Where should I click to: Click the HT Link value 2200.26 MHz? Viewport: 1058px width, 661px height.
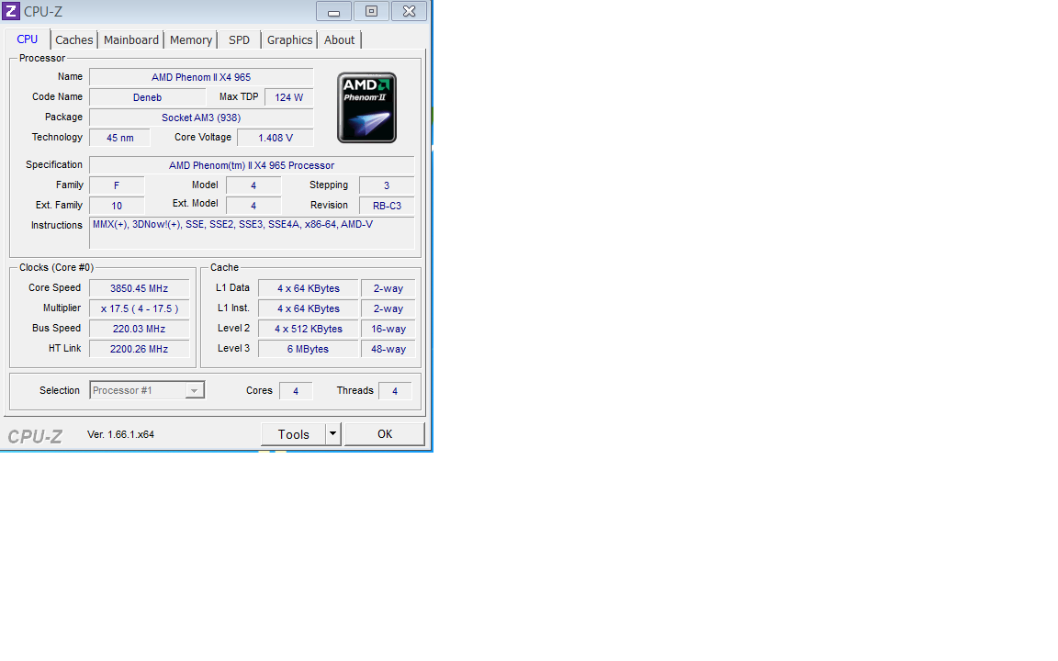tap(139, 350)
